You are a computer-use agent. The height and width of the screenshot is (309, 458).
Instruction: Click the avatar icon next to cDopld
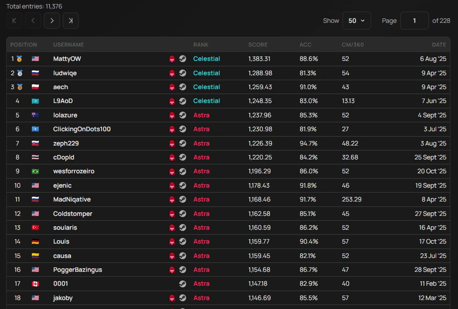click(172, 157)
